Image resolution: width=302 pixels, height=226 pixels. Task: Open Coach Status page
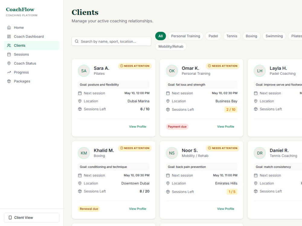pos(32,63)
